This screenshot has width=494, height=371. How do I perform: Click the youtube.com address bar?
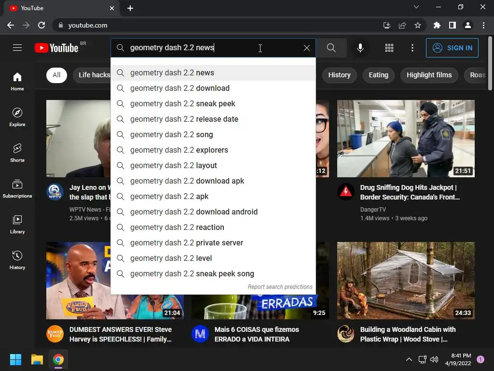click(x=218, y=25)
